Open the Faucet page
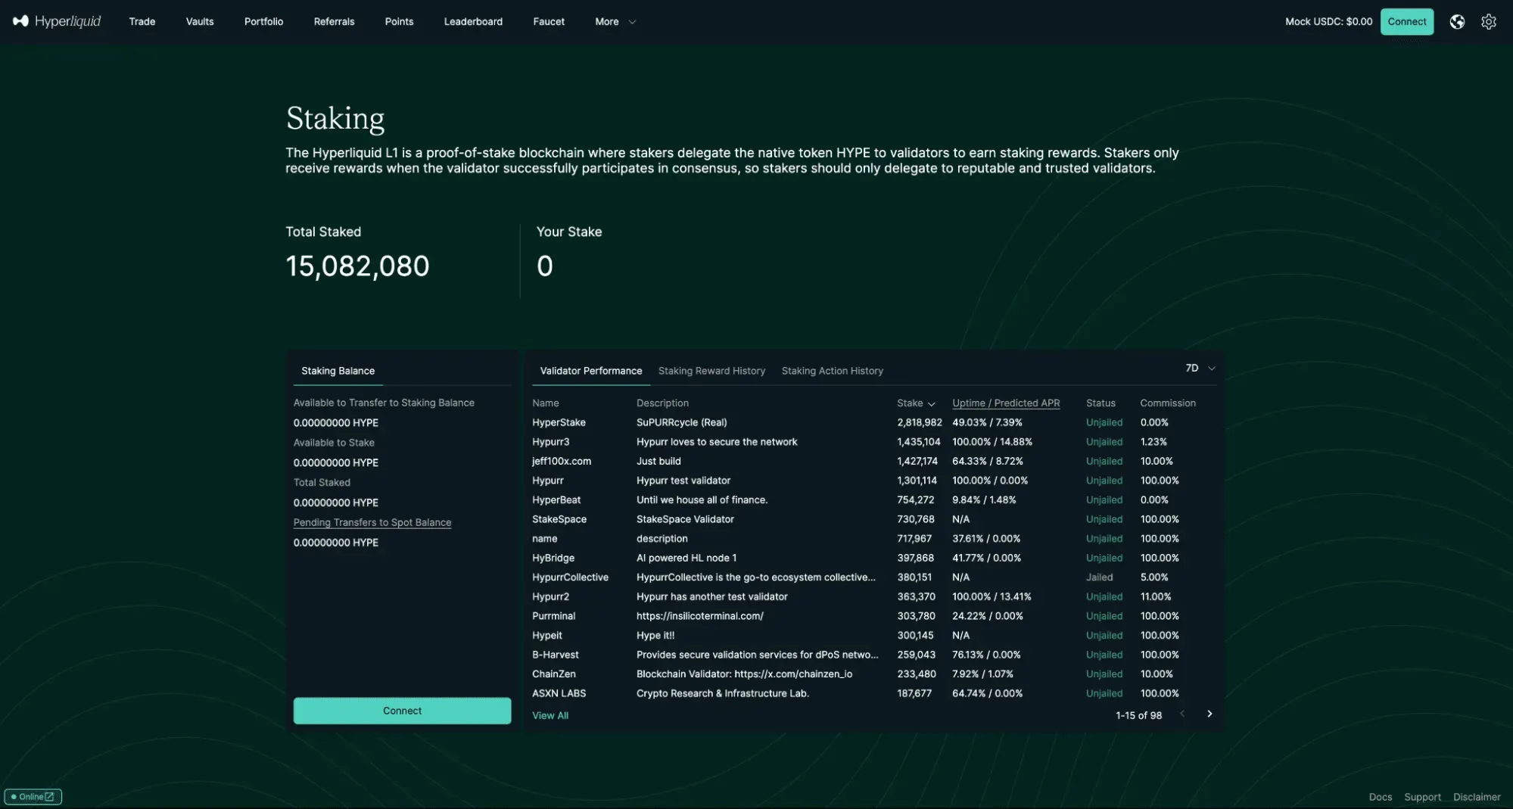The width and height of the screenshot is (1513, 809). tap(549, 22)
